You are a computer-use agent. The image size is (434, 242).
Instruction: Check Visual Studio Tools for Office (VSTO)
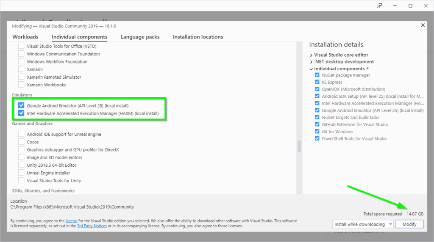(x=21, y=46)
